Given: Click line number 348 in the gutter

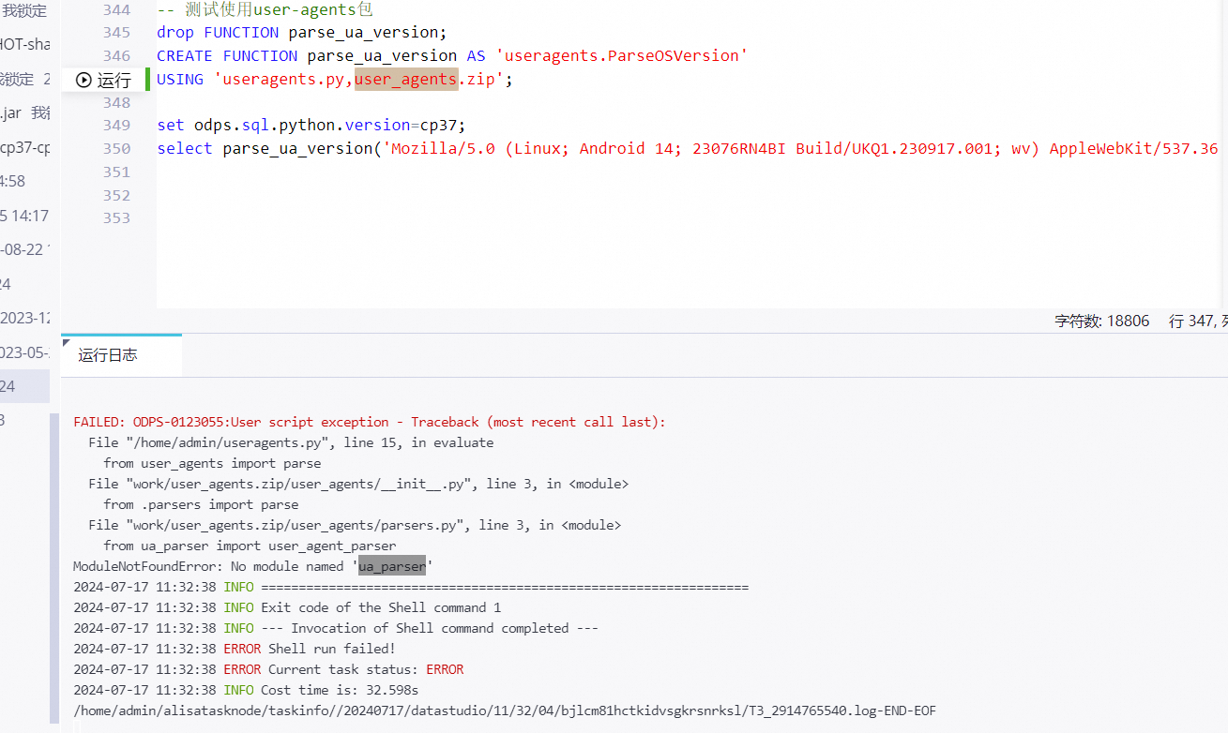Looking at the screenshot, I should click(116, 102).
